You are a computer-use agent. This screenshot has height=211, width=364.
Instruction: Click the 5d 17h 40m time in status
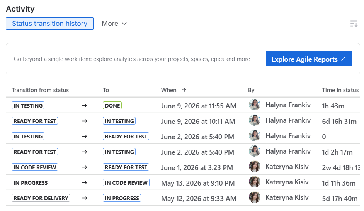340,199
